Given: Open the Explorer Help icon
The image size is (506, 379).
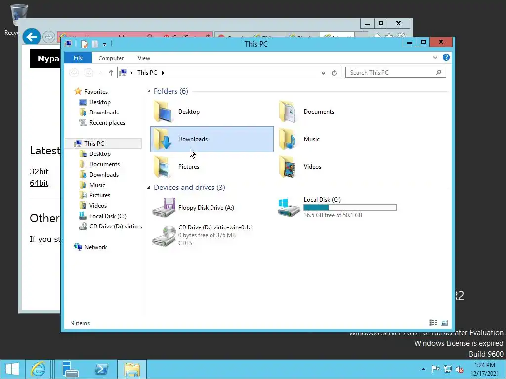Looking at the screenshot, I should [446, 57].
